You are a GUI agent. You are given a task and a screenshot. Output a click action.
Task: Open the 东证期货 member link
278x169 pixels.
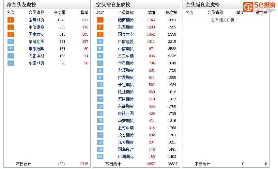coord(126,106)
